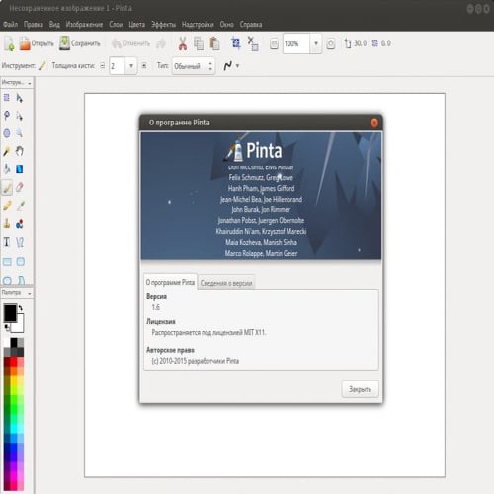Click the New image icon
Viewport: 494px width, 494px height.
[x=9, y=43]
